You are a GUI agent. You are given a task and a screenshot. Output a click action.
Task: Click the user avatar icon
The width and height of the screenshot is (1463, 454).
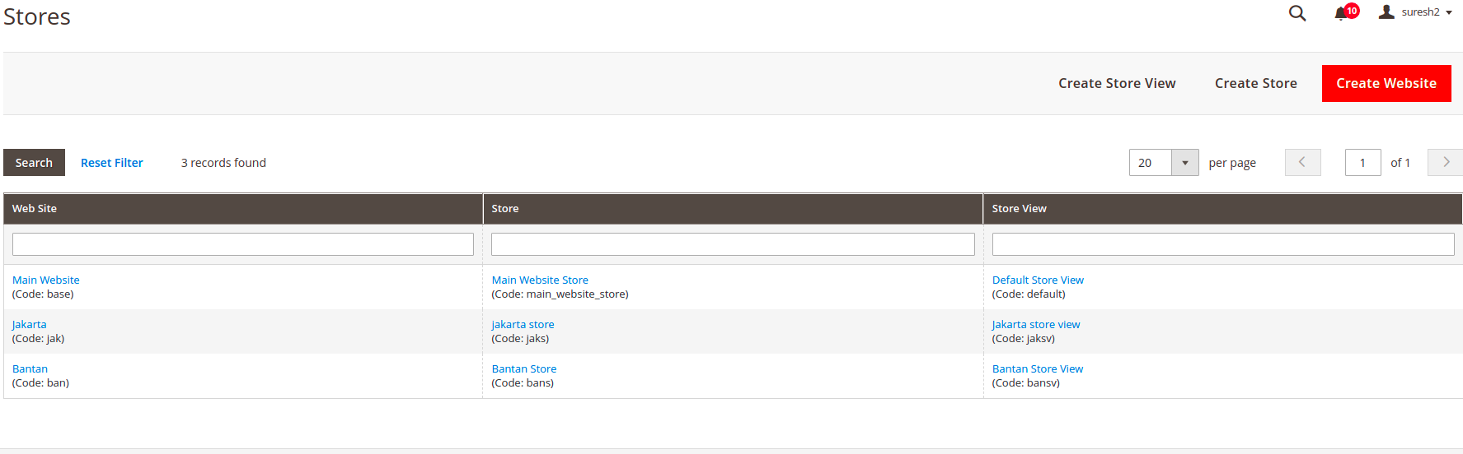tap(1386, 12)
